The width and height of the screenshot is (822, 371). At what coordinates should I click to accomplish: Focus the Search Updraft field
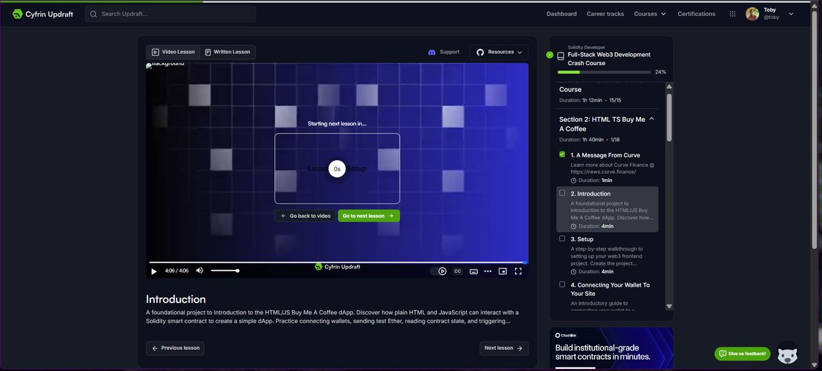click(171, 14)
